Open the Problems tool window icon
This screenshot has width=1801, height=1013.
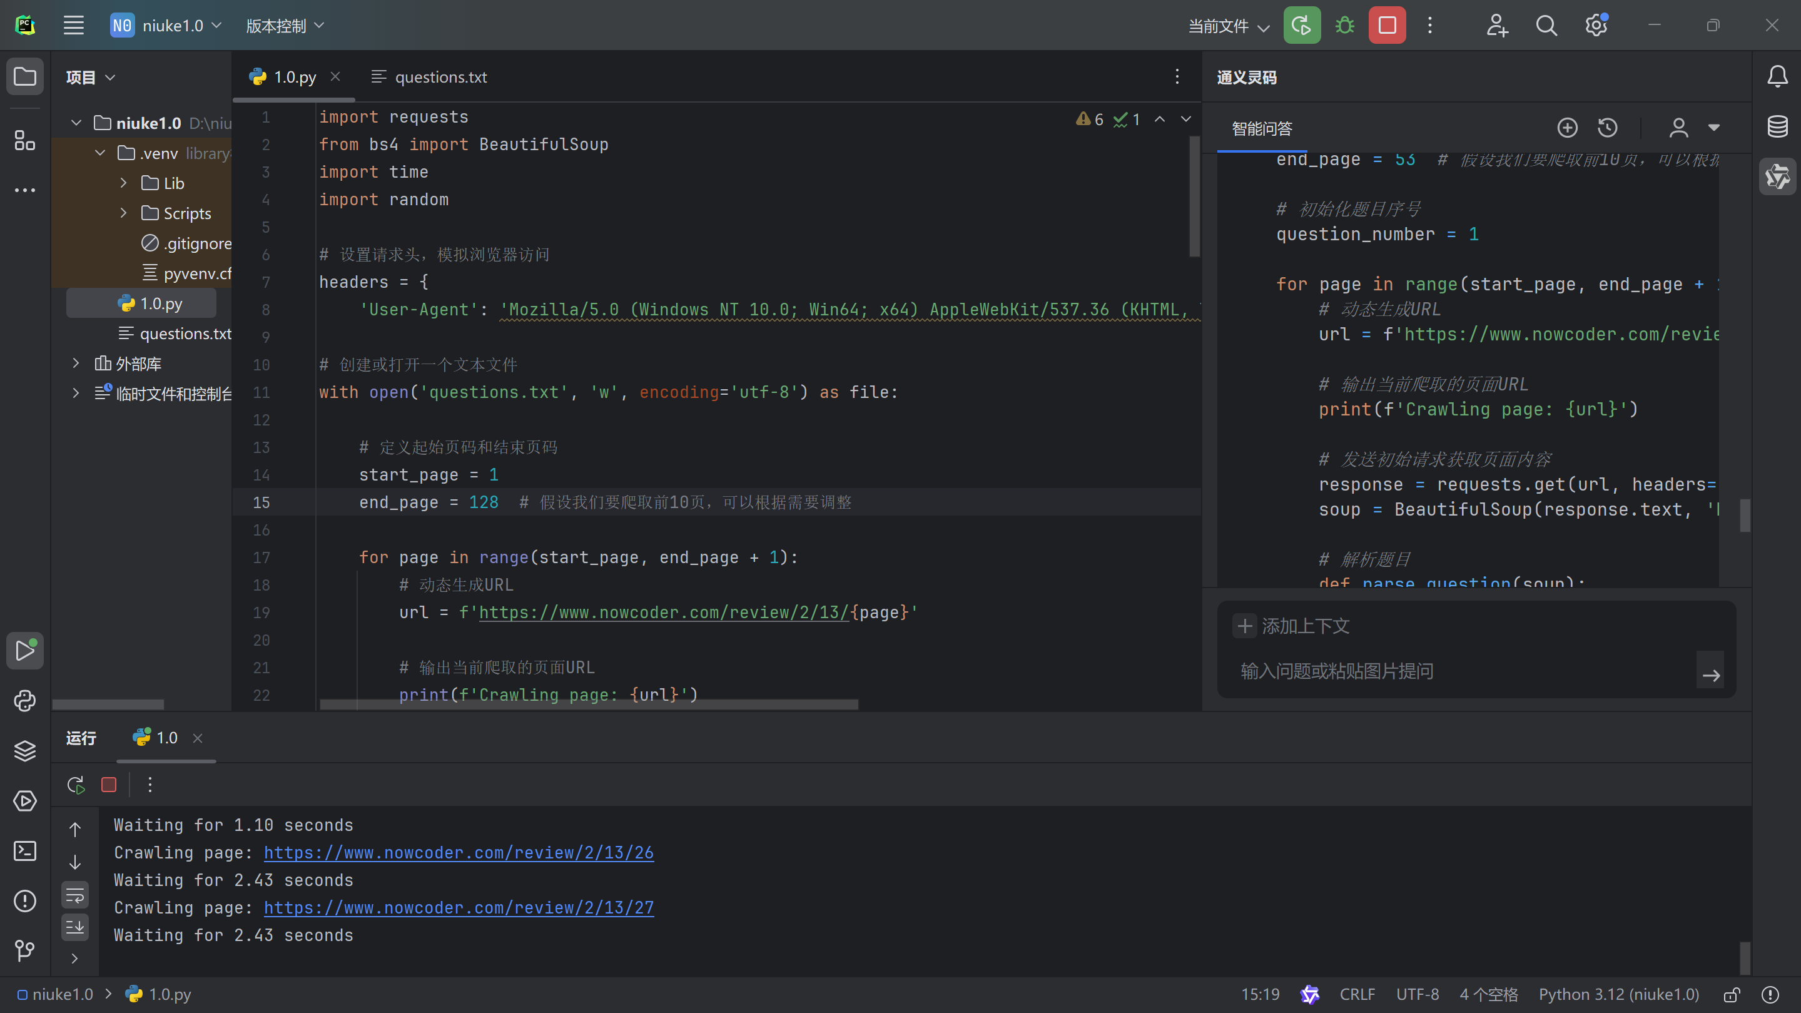[25, 900]
